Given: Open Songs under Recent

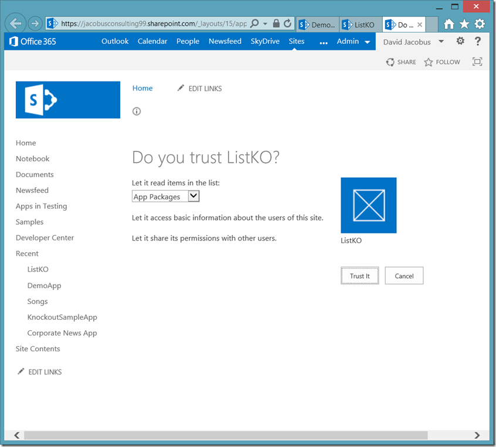Looking at the screenshot, I should pos(38,302).
